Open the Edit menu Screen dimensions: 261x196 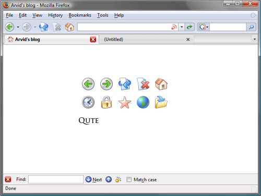click(22, 15)
